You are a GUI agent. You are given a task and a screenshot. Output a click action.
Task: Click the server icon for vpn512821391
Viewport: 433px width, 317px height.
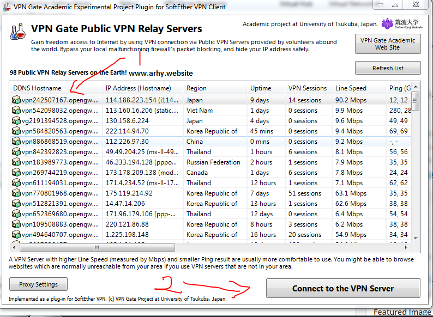coord(16,203)
